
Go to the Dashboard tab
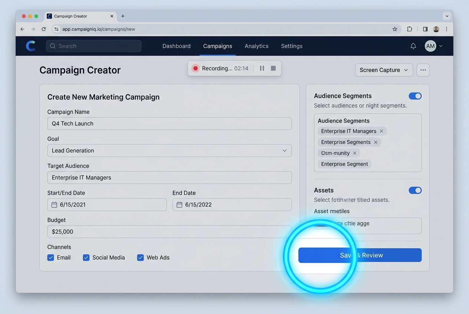tap(177, 46)
